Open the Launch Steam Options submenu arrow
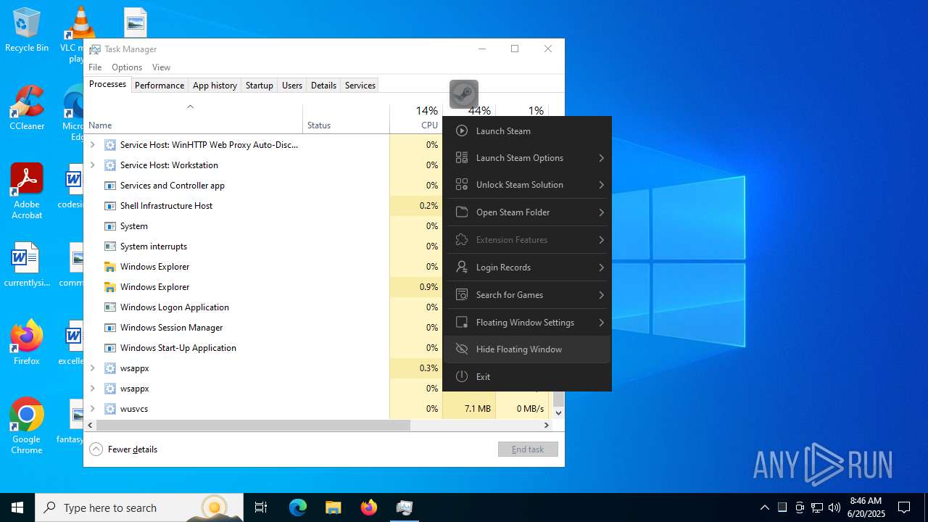The image size is (928, 522). pyautogui.click(x=602, y=157)
